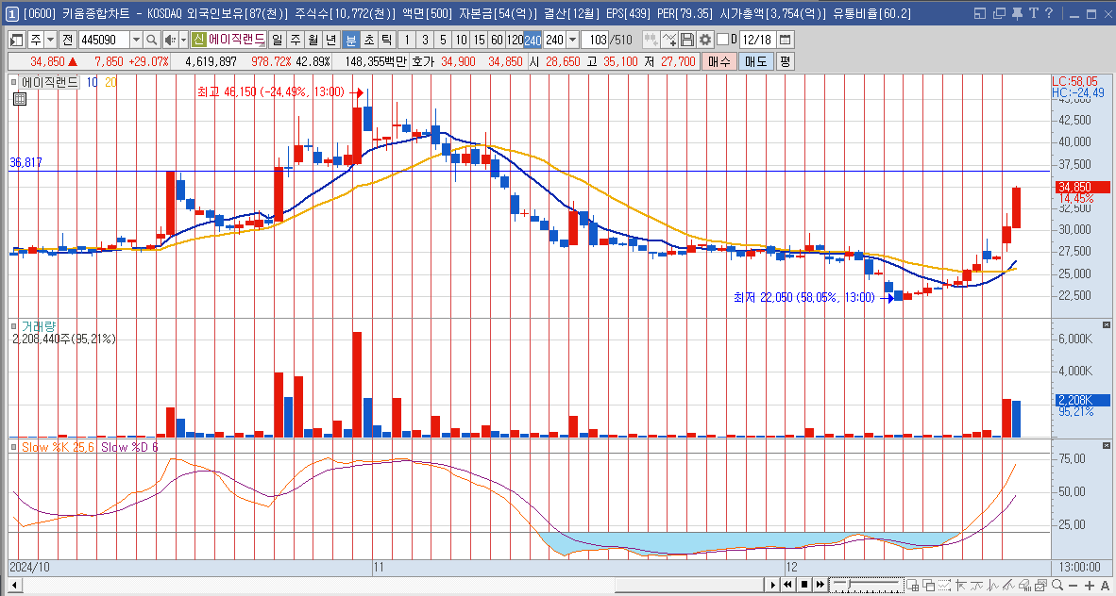Click the 신 badge before 에이직랜드

coord(198,40)
